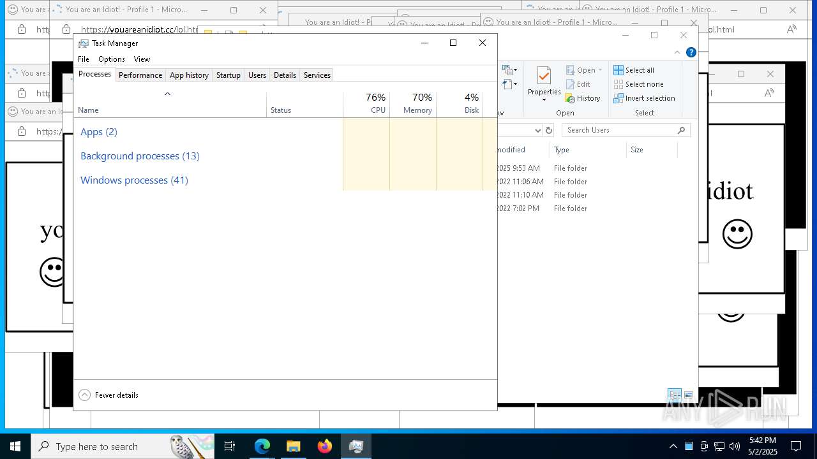
Task: Sort processes by Disk usage column
Action: pos(460,105)
